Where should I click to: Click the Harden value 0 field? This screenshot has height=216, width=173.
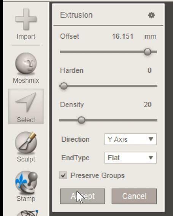pos(150,70)
